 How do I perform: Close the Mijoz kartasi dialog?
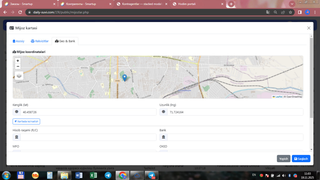pyautogui.click(x=309, y=28)
